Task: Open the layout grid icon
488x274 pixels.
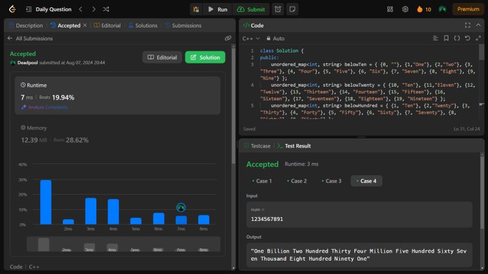Action: (x=390, y=9)
